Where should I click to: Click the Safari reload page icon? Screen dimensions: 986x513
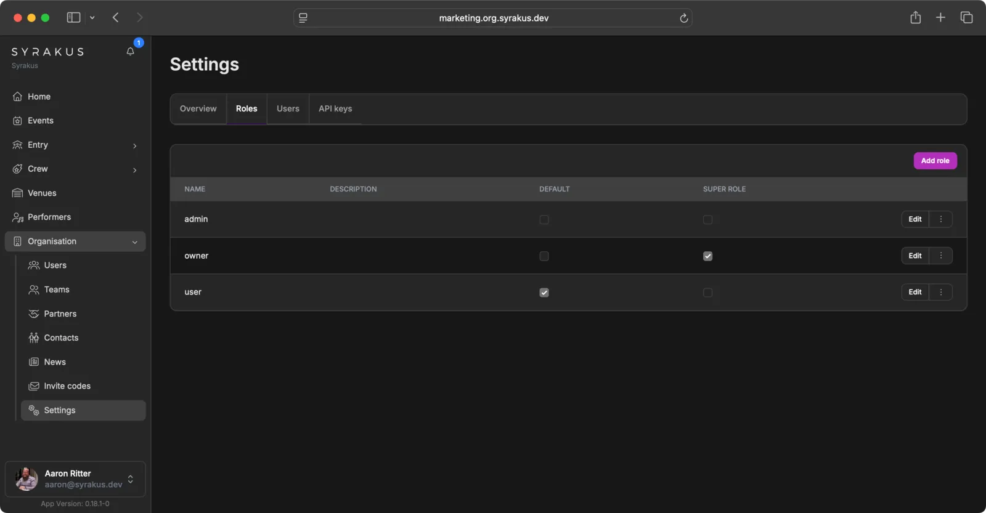pos(683,18)
